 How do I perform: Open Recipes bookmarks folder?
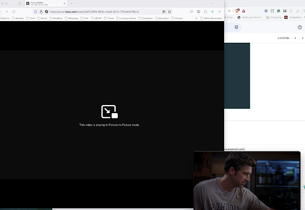[18, 18]
